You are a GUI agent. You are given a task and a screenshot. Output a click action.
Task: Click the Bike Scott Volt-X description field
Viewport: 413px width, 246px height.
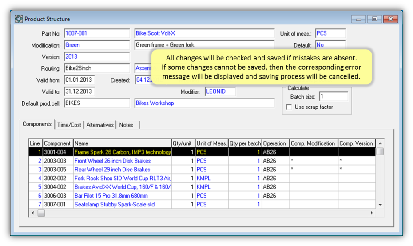tap(204, 33)
